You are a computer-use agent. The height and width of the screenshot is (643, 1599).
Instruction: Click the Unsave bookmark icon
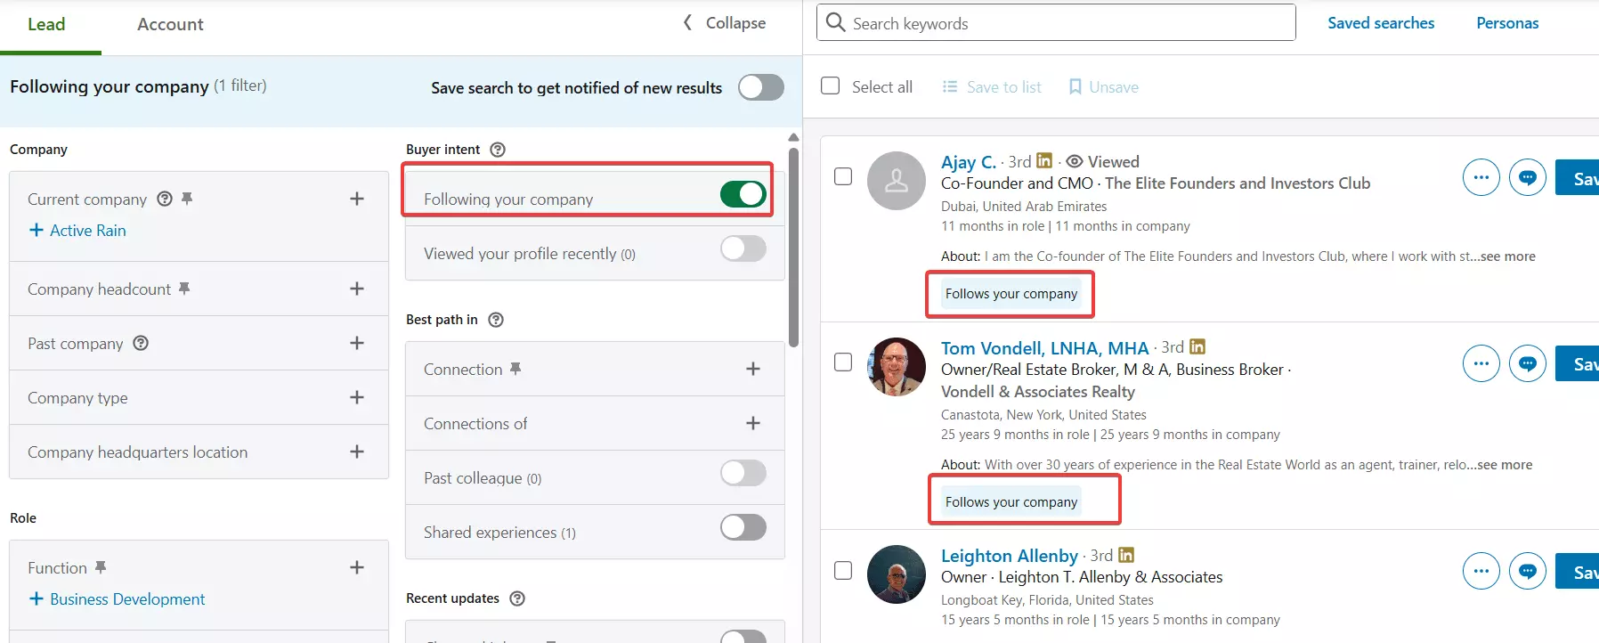pyautogui.click(x=1075, y=86)
